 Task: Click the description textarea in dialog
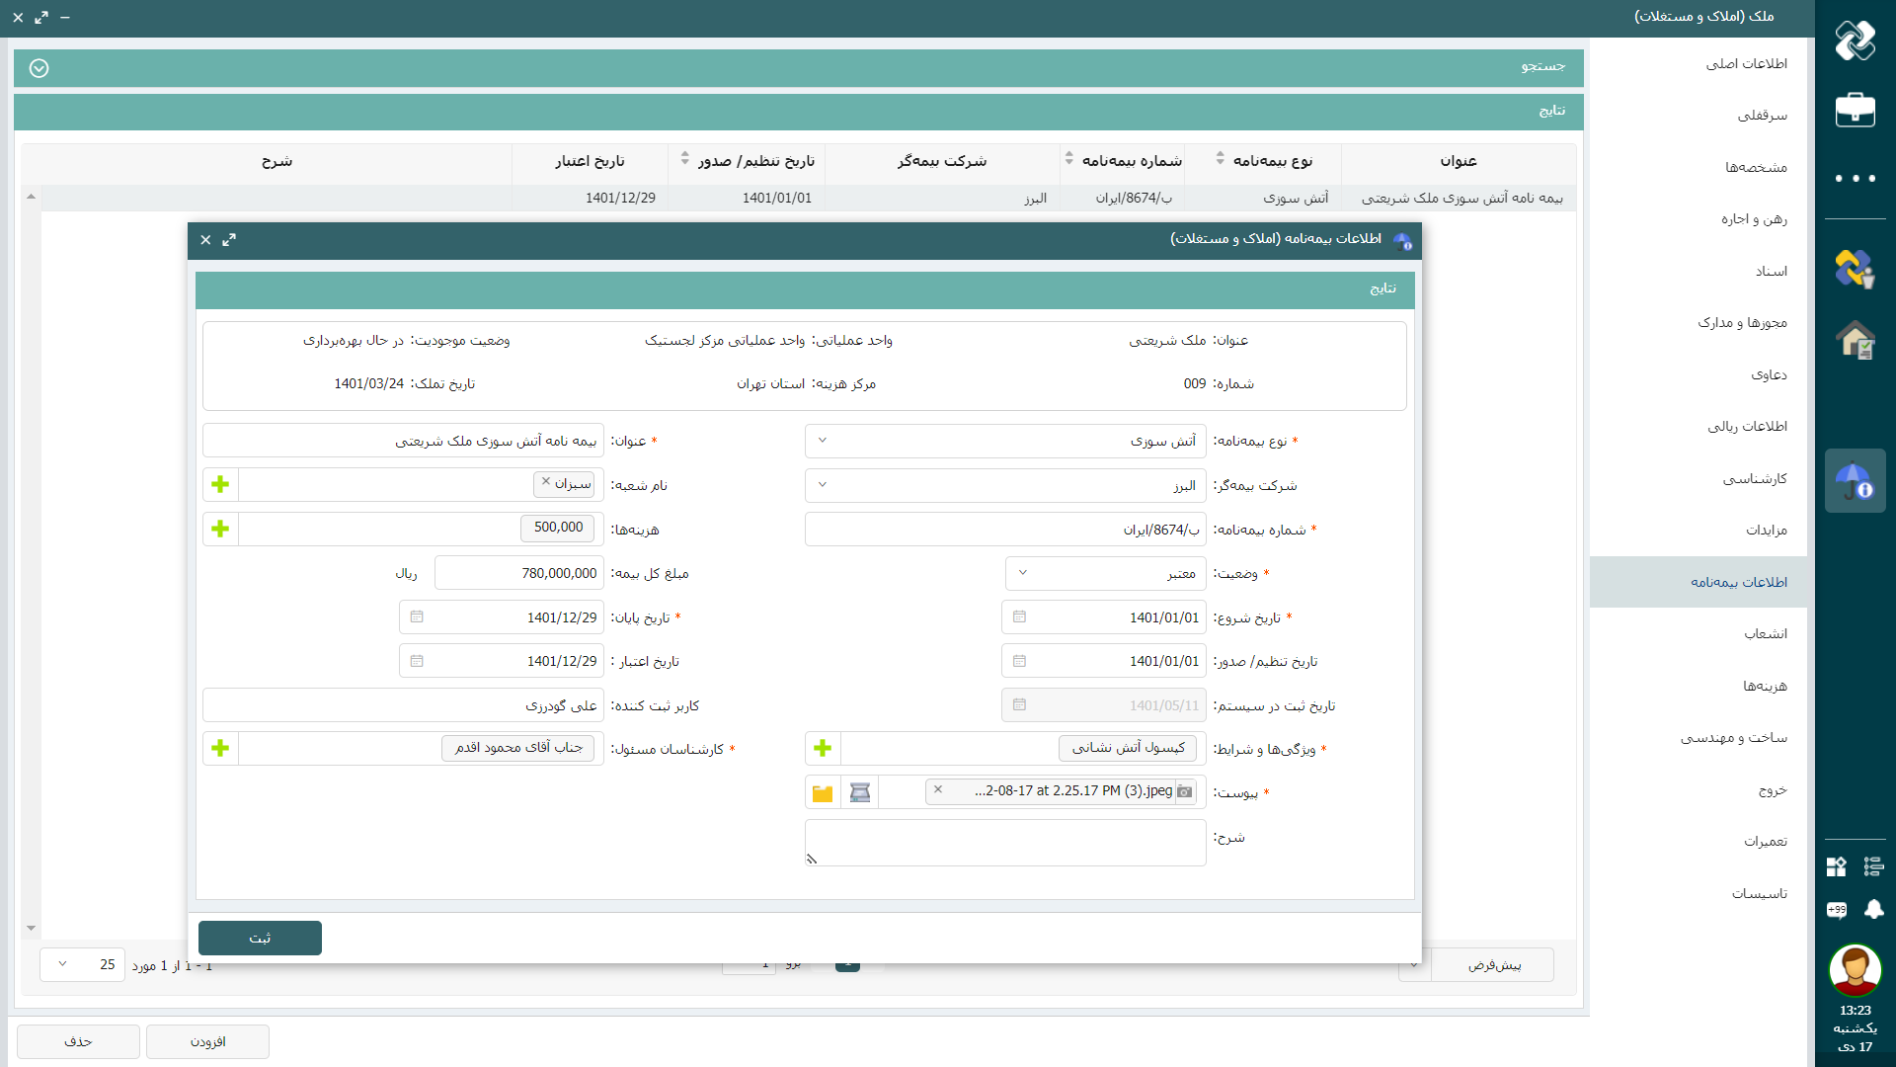pos(1005,842)
